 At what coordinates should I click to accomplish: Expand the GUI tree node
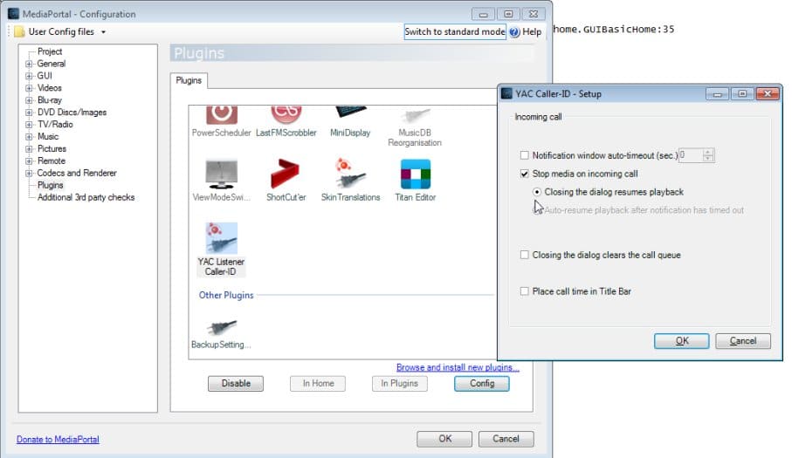pos(29,76)
